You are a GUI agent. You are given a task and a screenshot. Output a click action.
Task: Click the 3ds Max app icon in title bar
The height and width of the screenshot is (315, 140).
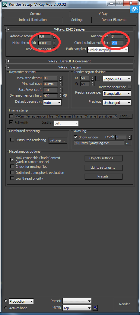[x=5, y=4]
